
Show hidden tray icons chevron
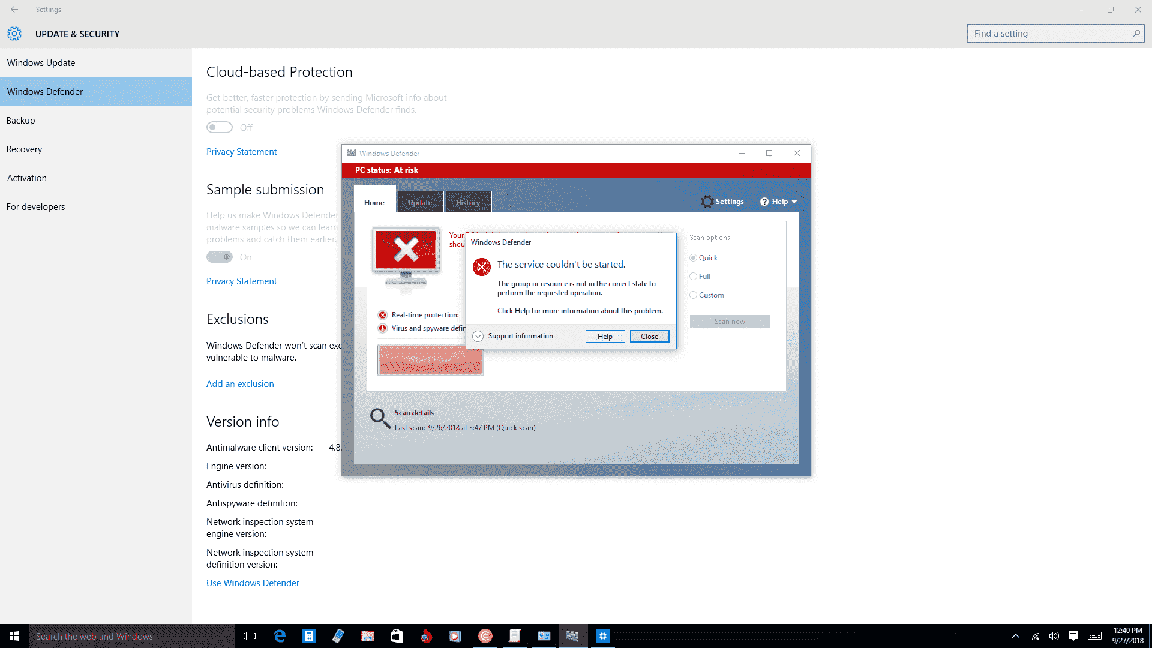[1015, 636]
